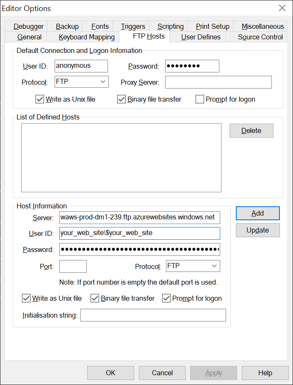Click the Port input field

point(73,266)
